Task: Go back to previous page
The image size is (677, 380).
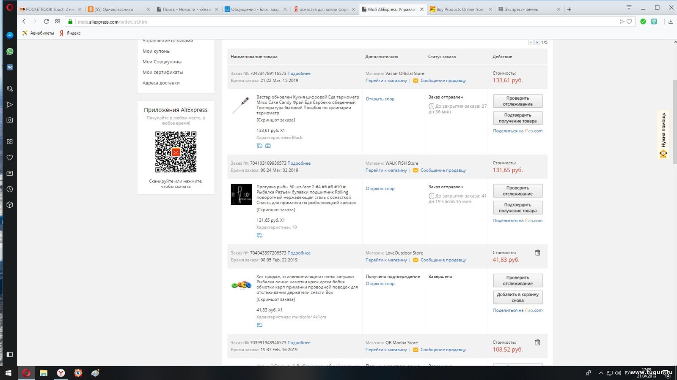Action: pos(24,22)
